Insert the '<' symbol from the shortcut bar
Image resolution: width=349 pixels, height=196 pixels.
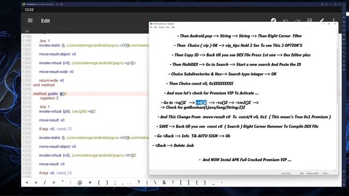(27, 182)
